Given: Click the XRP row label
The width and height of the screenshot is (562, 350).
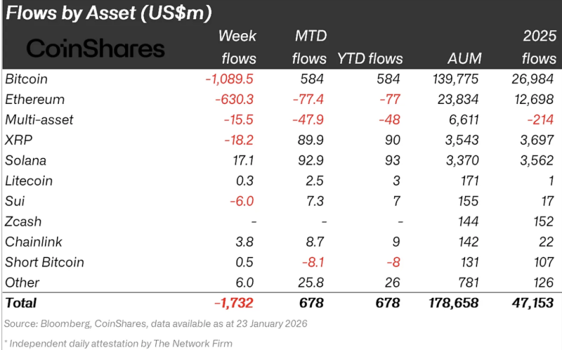Looking at the screenshot, I should [19, 140].
